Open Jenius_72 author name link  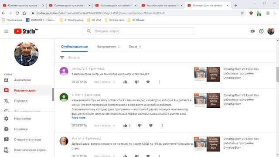pos(78,68)
